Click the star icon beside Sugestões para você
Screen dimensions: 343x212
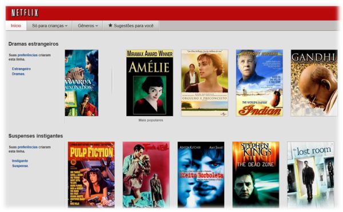(110, 25)
